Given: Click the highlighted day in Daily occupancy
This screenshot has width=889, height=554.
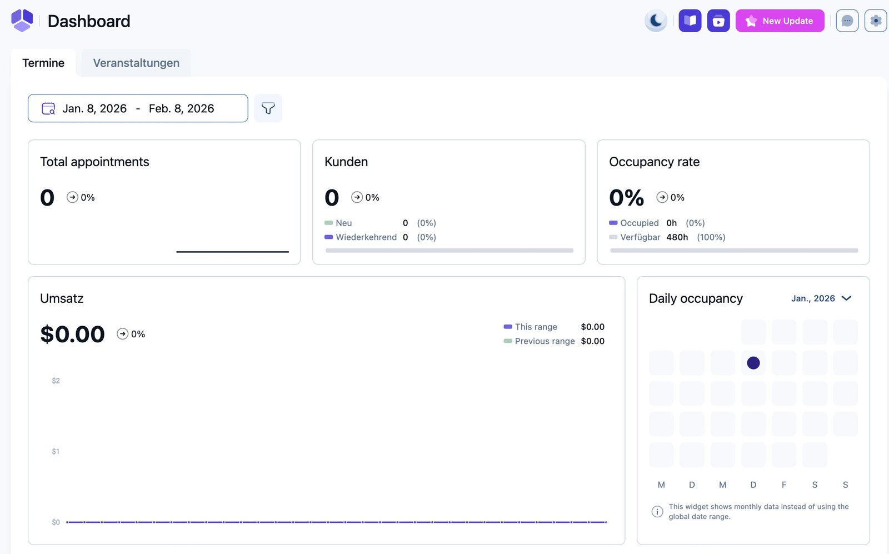Looking at the screenshot, I should 753,363.
